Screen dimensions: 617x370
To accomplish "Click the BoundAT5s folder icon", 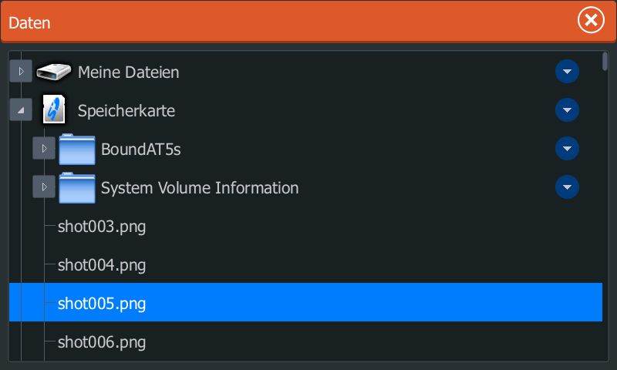I will tap(76, 149).
